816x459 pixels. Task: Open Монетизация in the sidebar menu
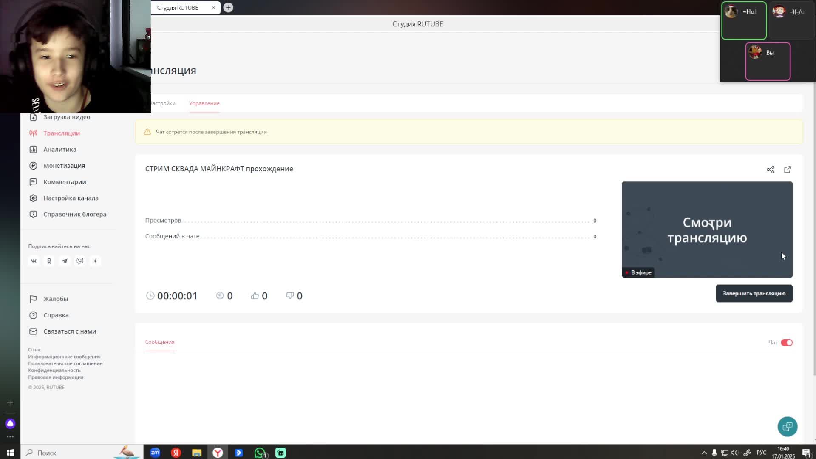coord(64,166)
